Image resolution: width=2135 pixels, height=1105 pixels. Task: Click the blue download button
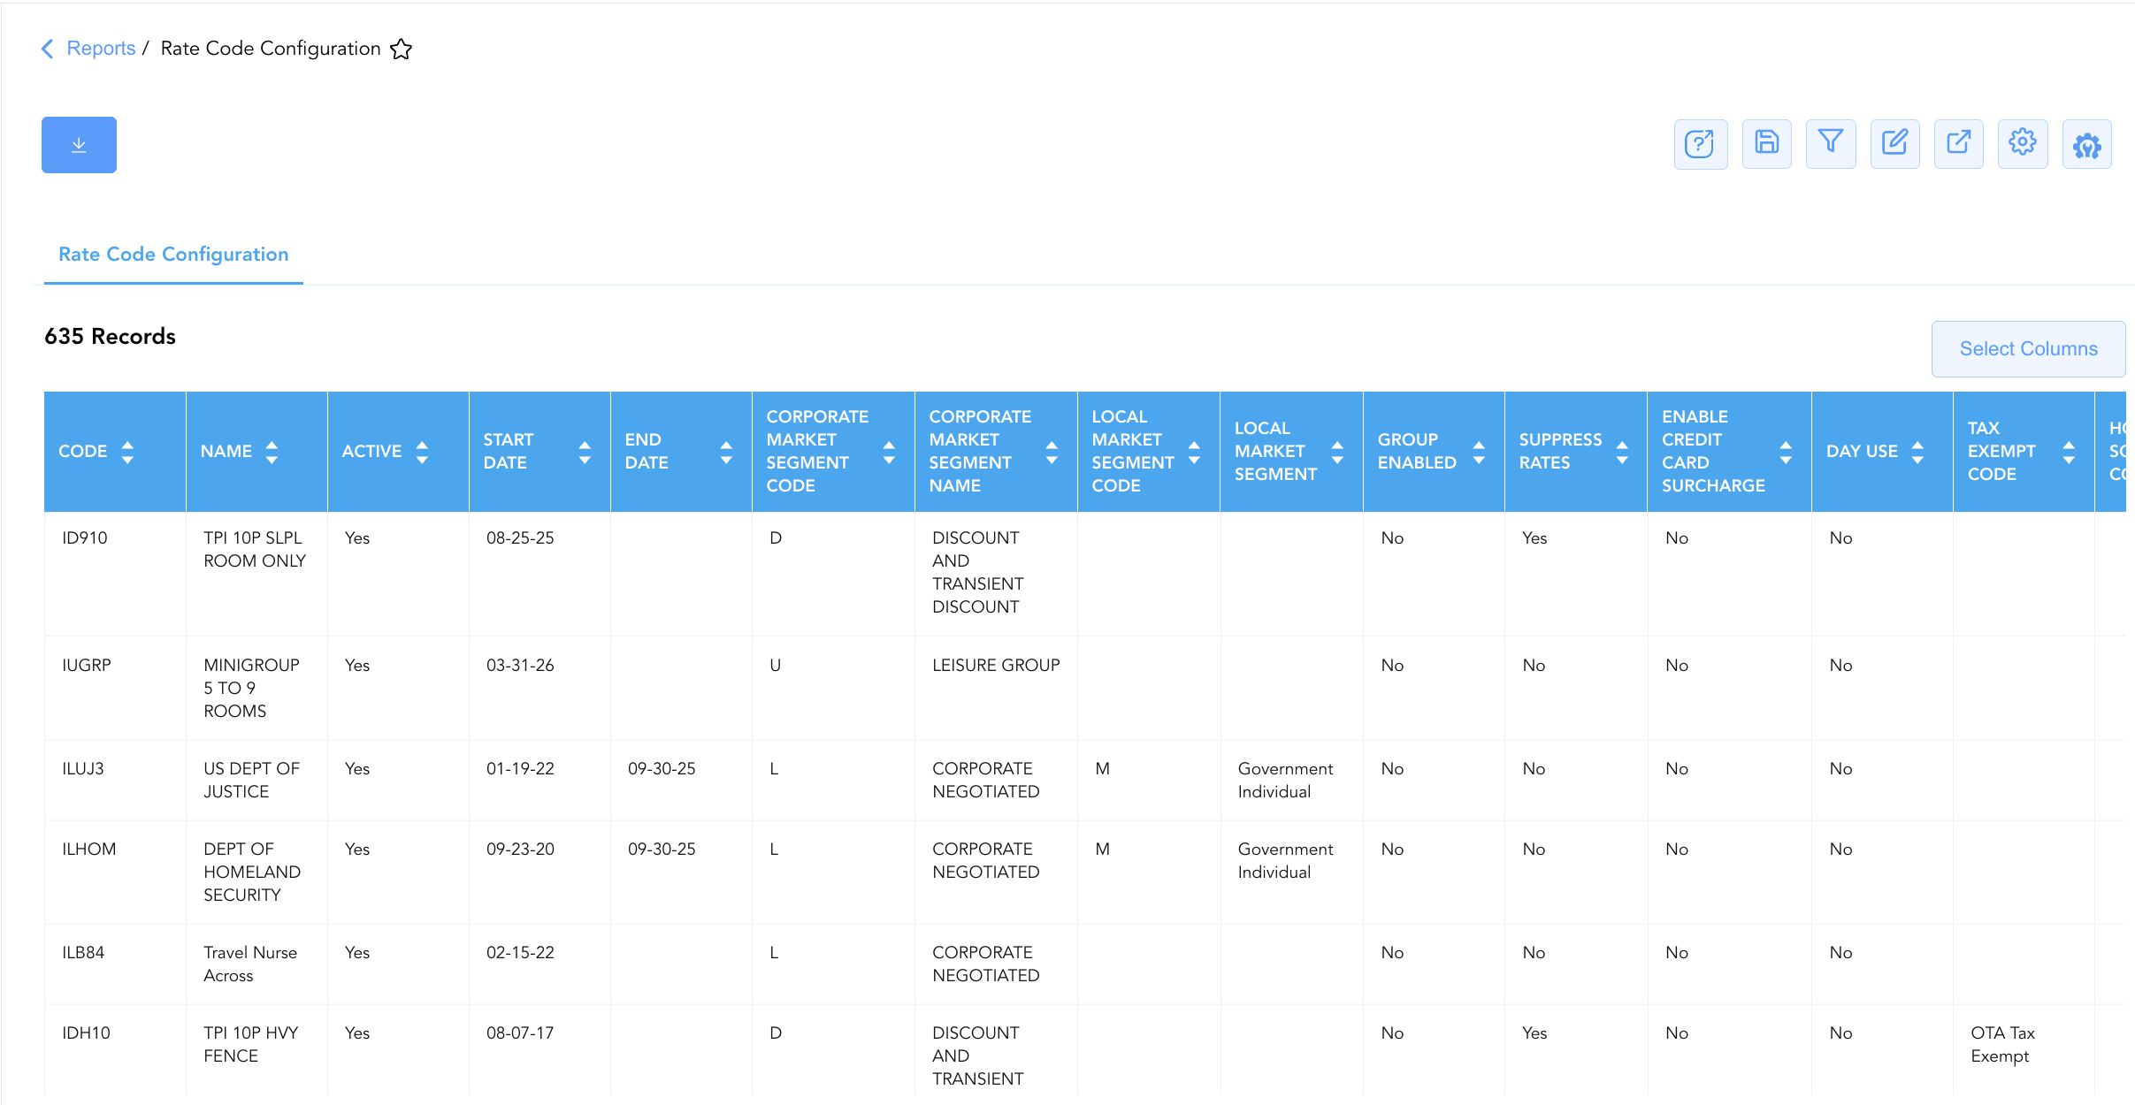[79, 145]
